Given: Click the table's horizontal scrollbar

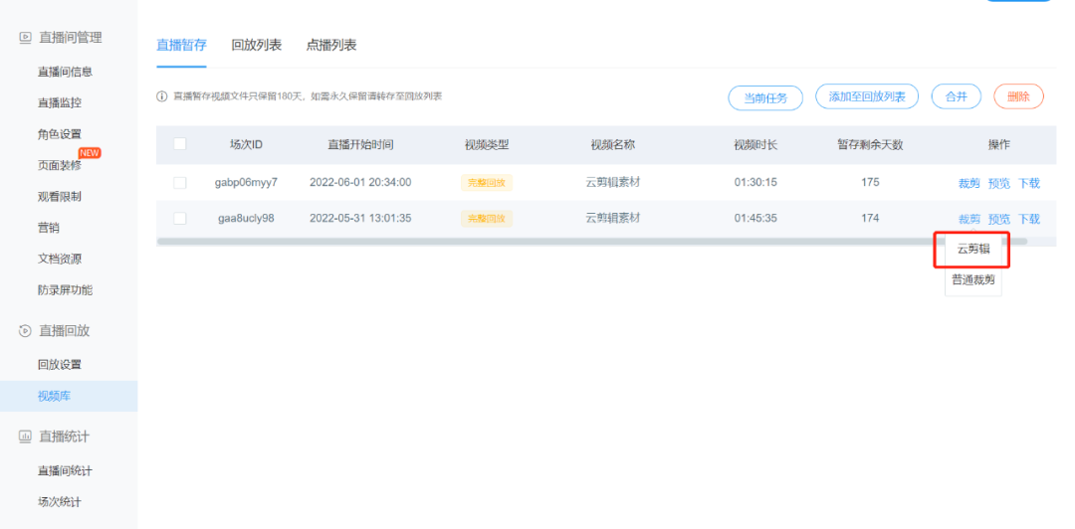Looking at the screenshot, I should click(547, 241).
